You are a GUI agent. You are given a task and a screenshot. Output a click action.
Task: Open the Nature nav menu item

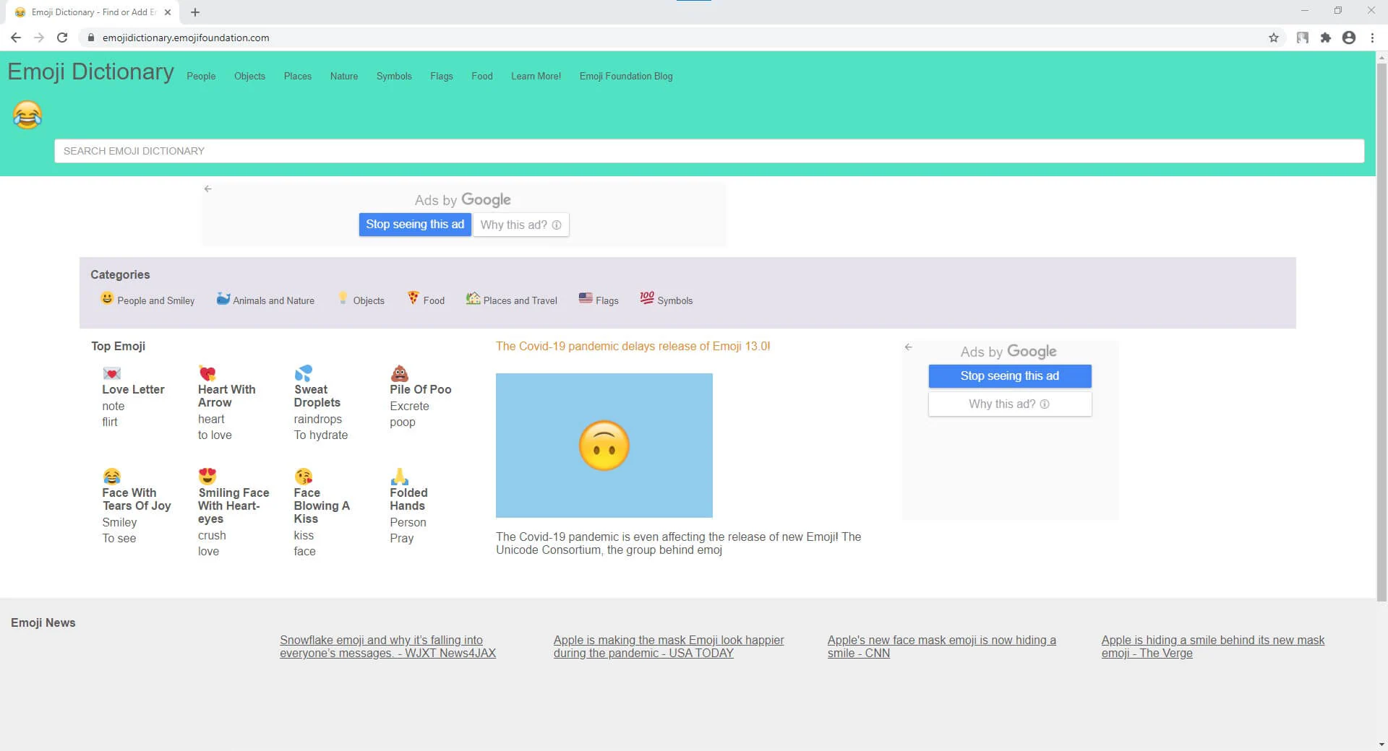(344, 76)
